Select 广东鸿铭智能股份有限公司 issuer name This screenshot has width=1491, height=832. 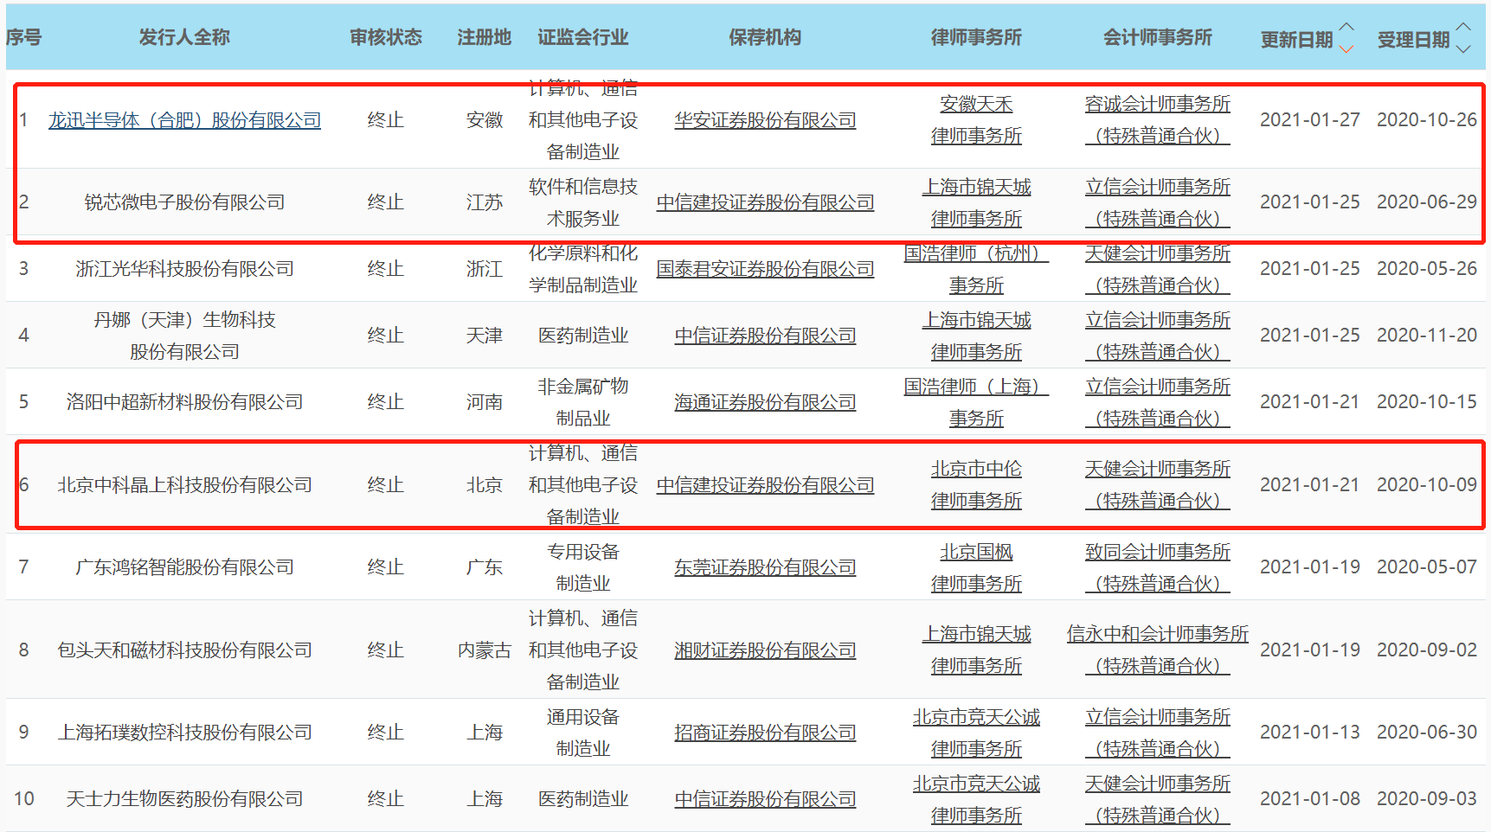(184, 567)
